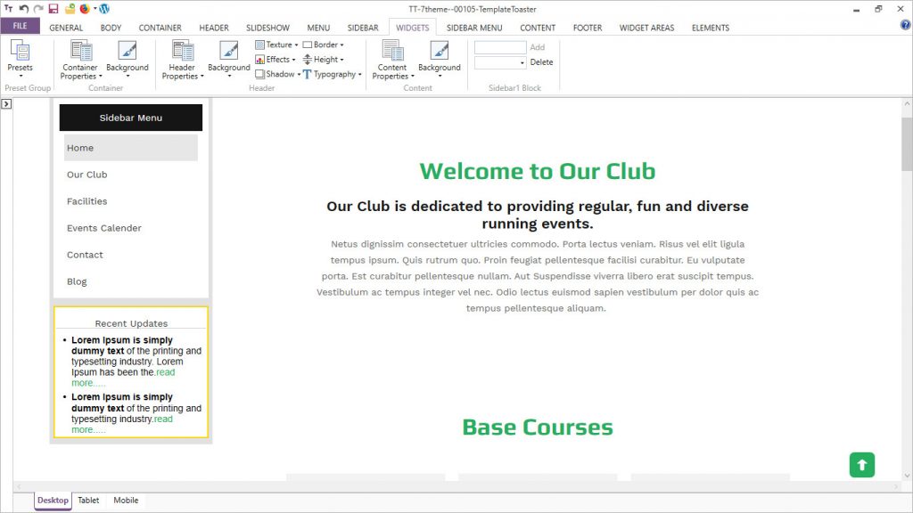Switch to the BODY ribbon tab

pyautogui.click(x=111, y=28)
